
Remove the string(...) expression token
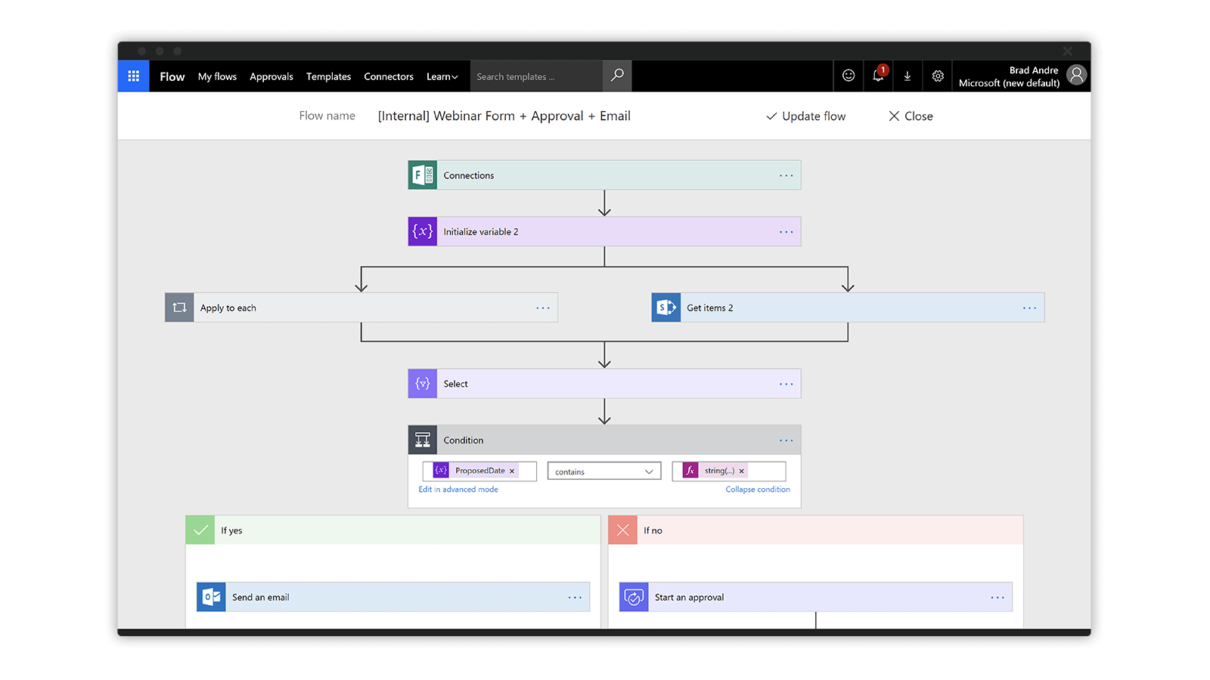coord(742,471)
